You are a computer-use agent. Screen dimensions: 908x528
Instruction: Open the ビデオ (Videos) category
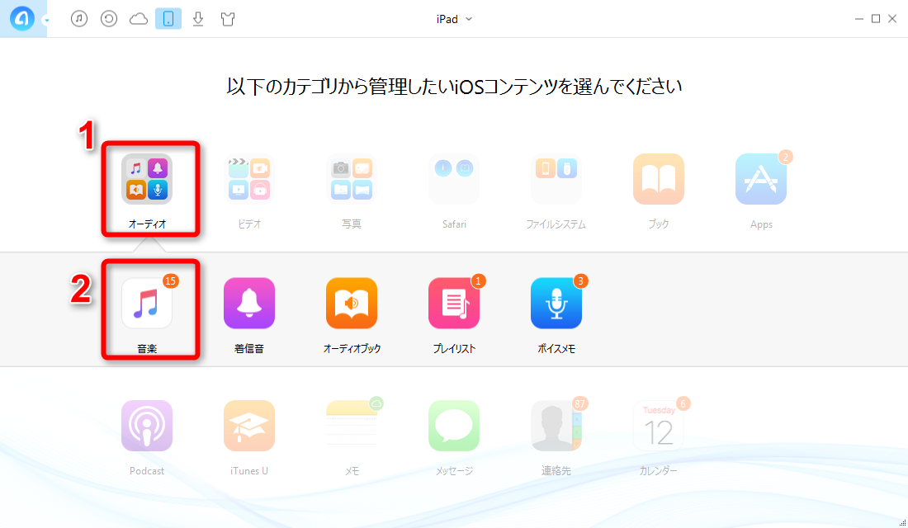coord(249,179)
